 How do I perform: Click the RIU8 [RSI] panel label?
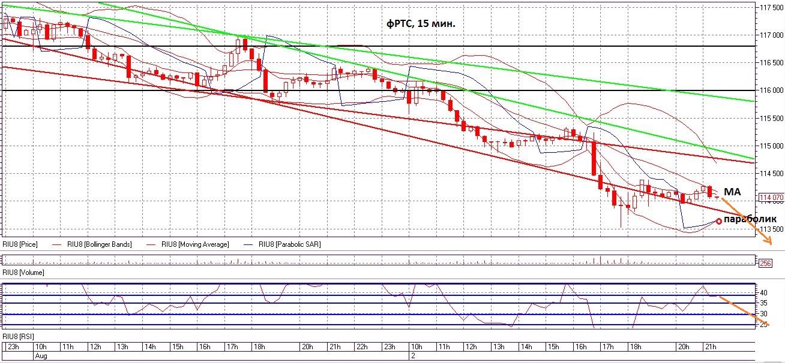point(19,338)
